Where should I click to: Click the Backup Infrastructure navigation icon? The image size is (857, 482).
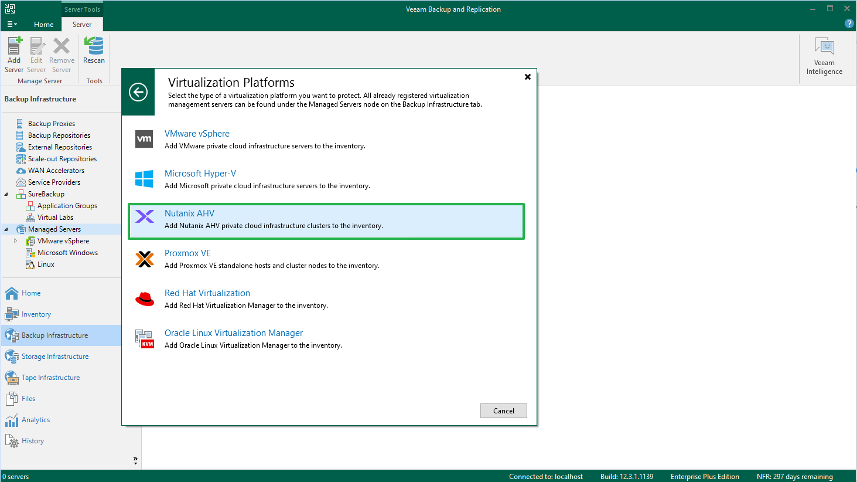(12, 335)
